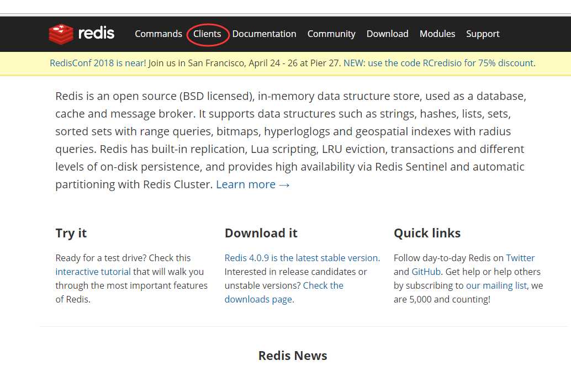Select Download in the top navigation
The image size is (571, 371).
tap(388, 34)
